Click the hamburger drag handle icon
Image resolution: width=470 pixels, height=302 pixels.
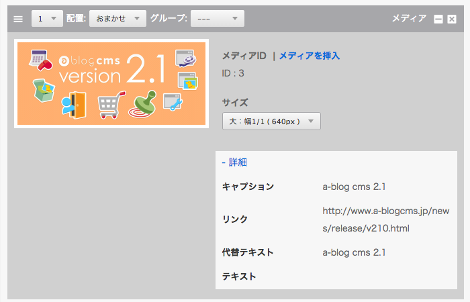tap(18, 19)
